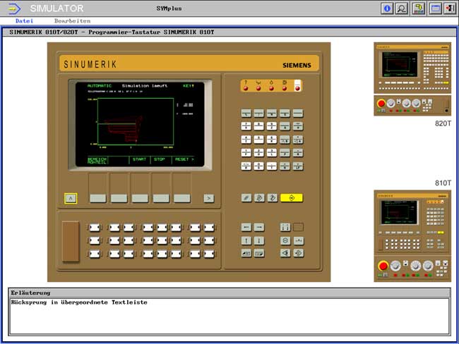
Task: Click the softkey button below BEREICH label
Action: 97,199
